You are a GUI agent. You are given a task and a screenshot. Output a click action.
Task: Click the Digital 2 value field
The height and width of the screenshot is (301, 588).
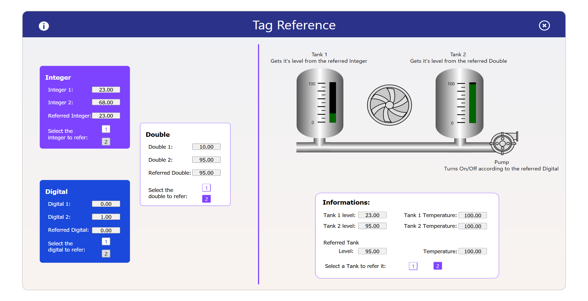(106, 217)
